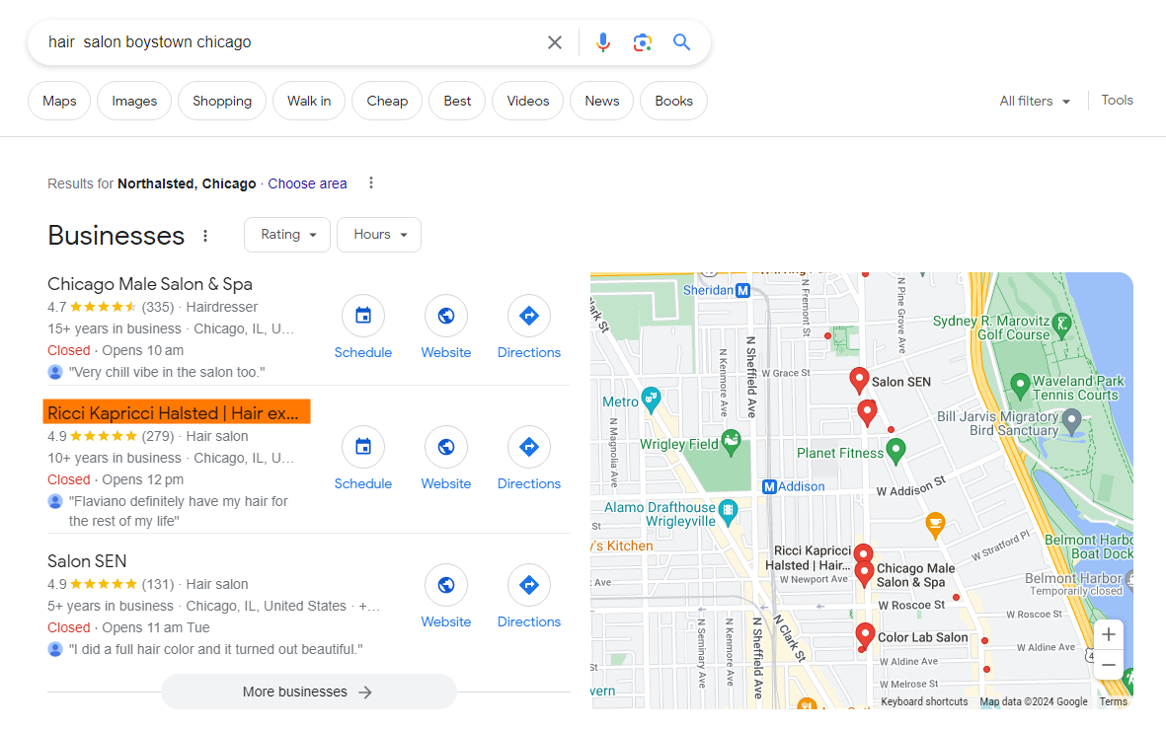1166x729 pixels.
Task: Open the Tools option
Action: pos(1117,101)
